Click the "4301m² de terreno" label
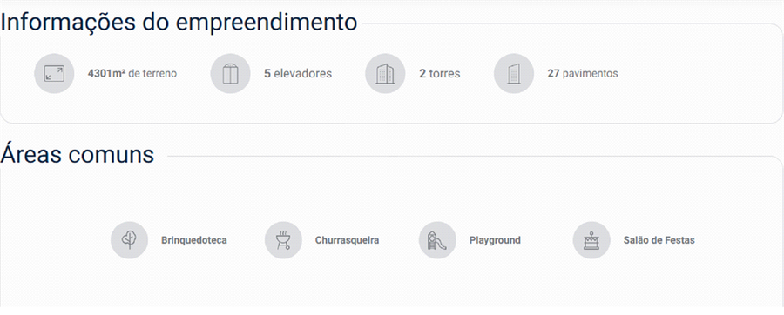 click(x=132, y=74)
